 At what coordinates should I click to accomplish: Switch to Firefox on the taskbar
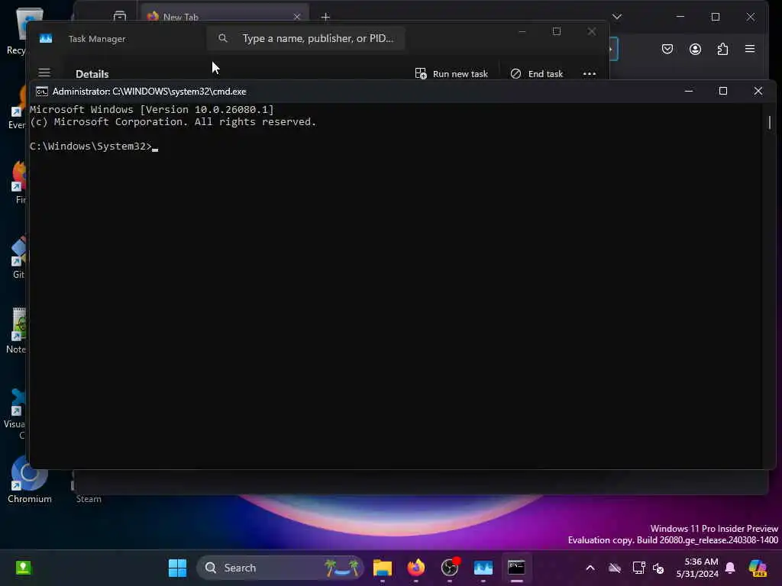click(416, 568)
